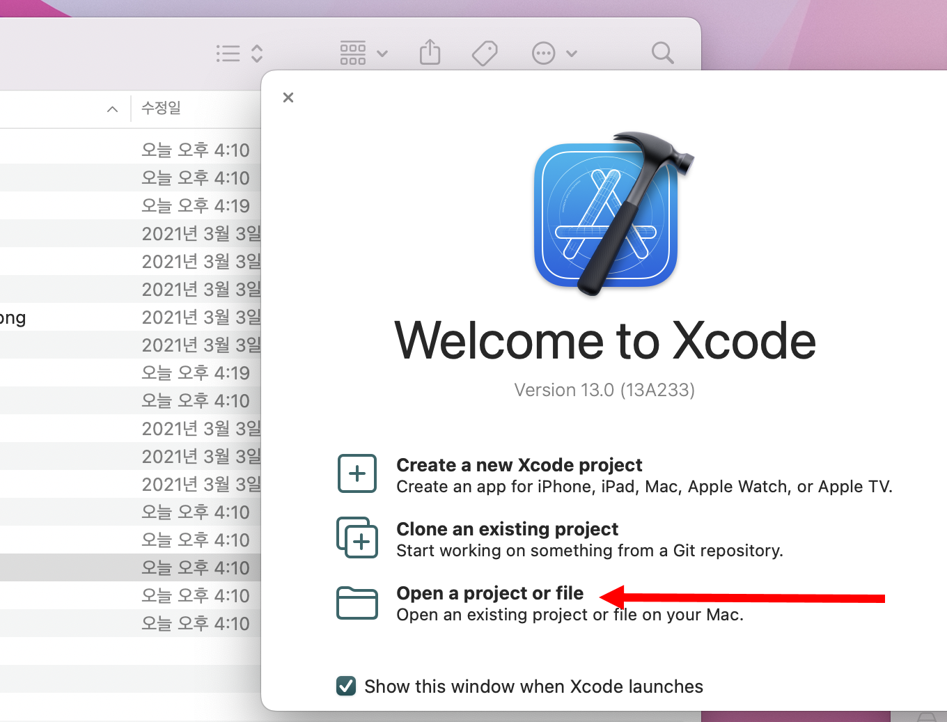Choose Clone an existing project
The image size is (947, 722).
[507, 529]
